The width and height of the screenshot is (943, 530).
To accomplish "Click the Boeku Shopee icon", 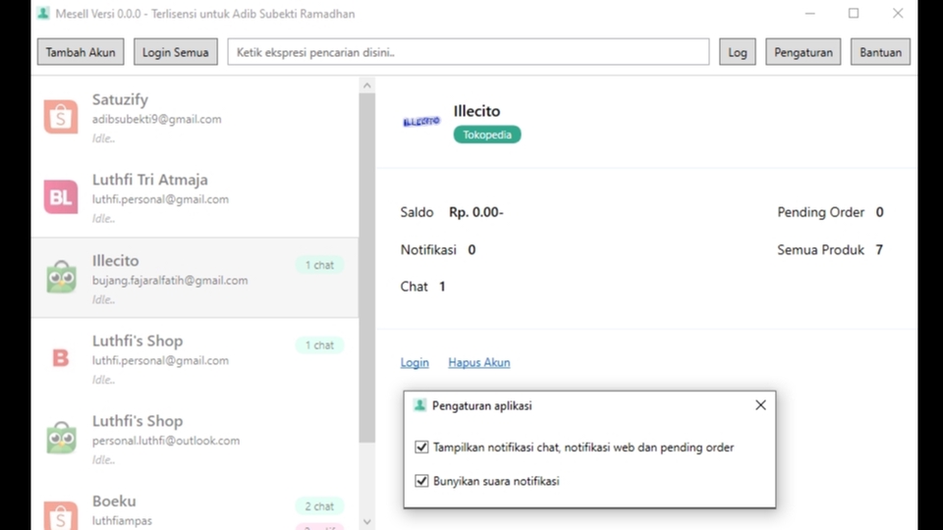I will 61,515.
